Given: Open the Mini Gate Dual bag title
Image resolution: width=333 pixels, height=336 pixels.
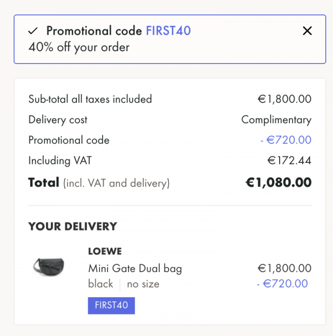Looking at the screenshot, I should pyautogui.click(x=135, y=268).
